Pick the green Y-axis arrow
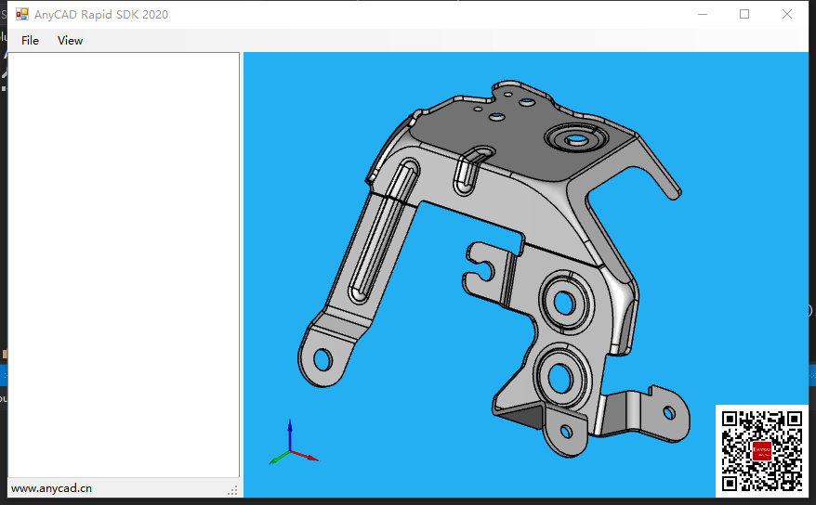Image resolution: width=816 pixels, height=505 pixels. tap(277, 459)
